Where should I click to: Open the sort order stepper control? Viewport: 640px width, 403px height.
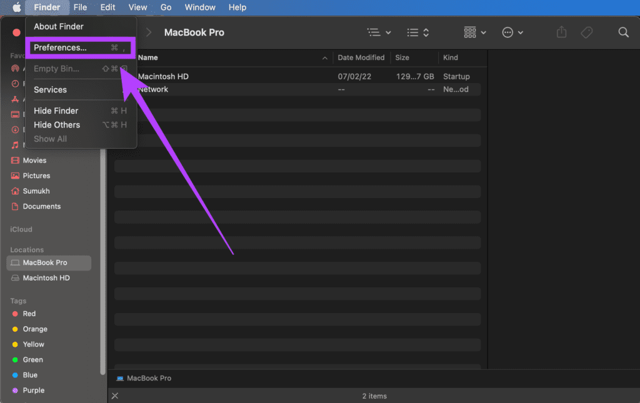417,32
